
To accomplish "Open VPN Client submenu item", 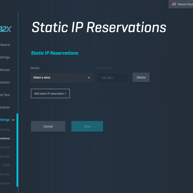I will point(5,147).
